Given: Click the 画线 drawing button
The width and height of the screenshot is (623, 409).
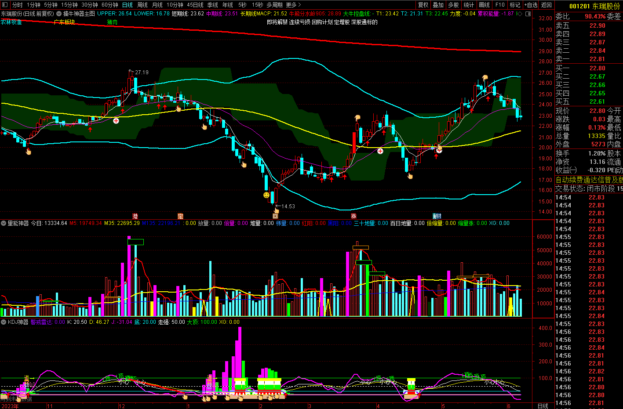Looking at the screenshot, I should (x=484, y=5).
